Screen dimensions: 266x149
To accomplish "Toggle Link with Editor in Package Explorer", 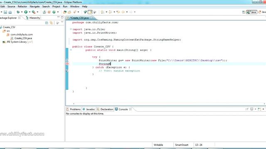I will coord(51,23).
